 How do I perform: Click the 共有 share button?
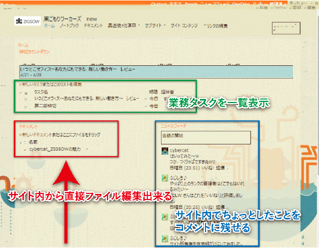pyautogui.click(x=262, y=8)
